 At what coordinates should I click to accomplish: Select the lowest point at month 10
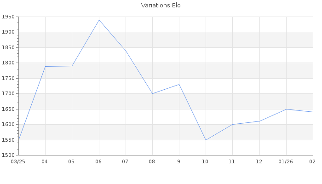pyautogui.click(x=206, y=140)
